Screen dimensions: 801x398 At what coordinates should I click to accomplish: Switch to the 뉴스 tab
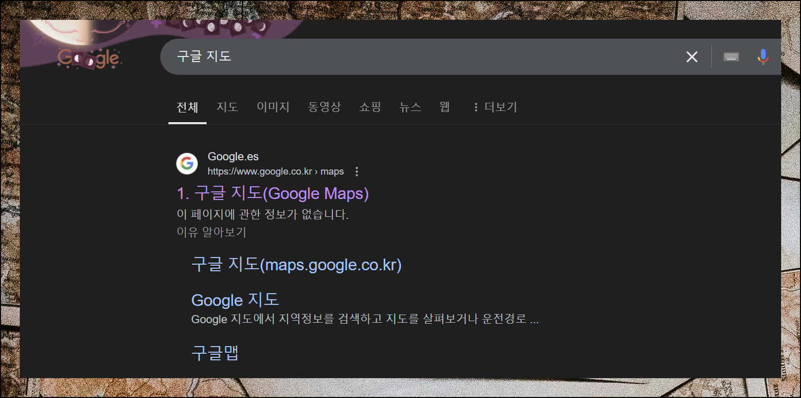tap(410, 107)
